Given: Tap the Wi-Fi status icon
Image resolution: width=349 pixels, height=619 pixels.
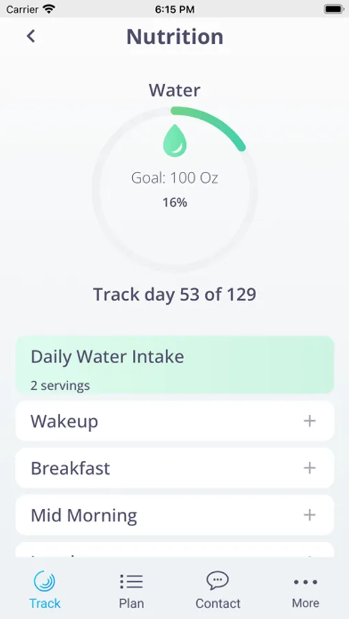Looking at the screenshot, I should (x=49, y=9).
